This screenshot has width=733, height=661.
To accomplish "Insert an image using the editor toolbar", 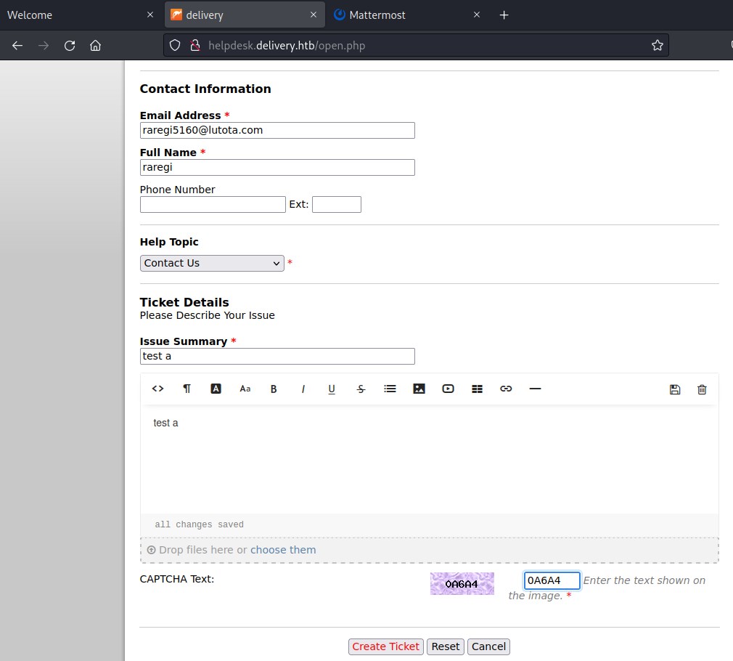I will 419,389.
